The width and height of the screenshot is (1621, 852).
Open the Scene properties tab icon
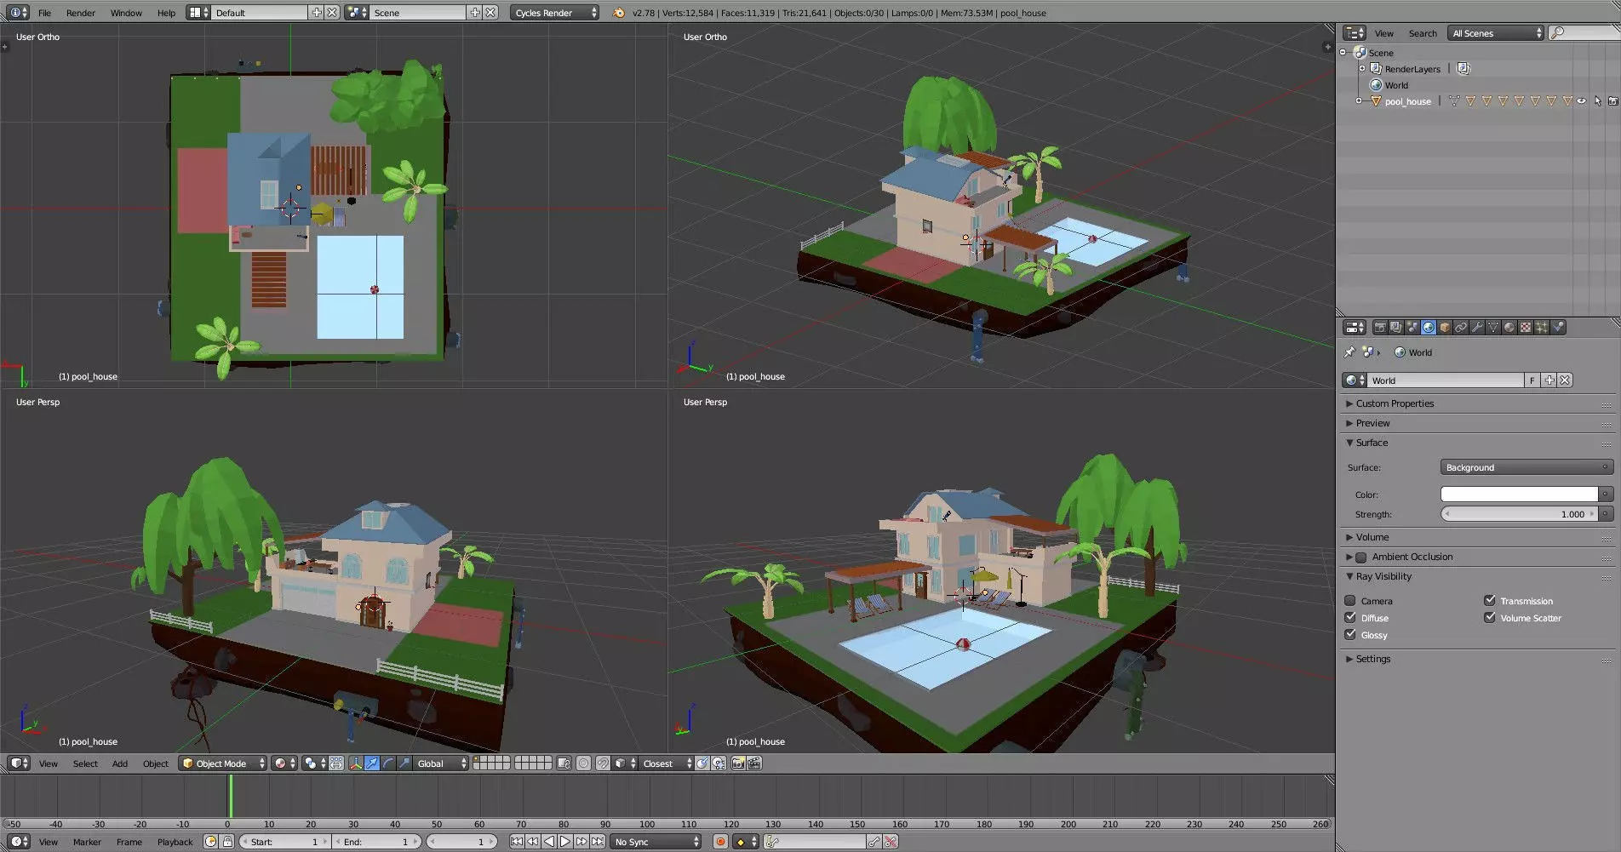click(1412, 328)
